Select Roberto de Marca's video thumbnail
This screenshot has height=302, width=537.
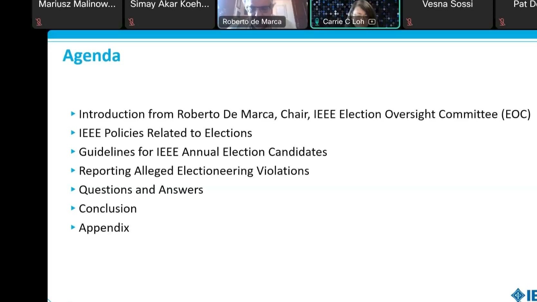coord(263,14)
